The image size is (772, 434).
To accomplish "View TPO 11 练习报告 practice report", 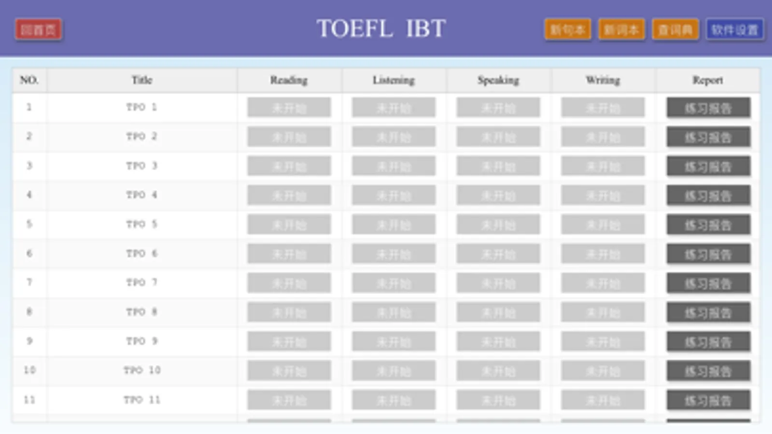I will [708, 400].
